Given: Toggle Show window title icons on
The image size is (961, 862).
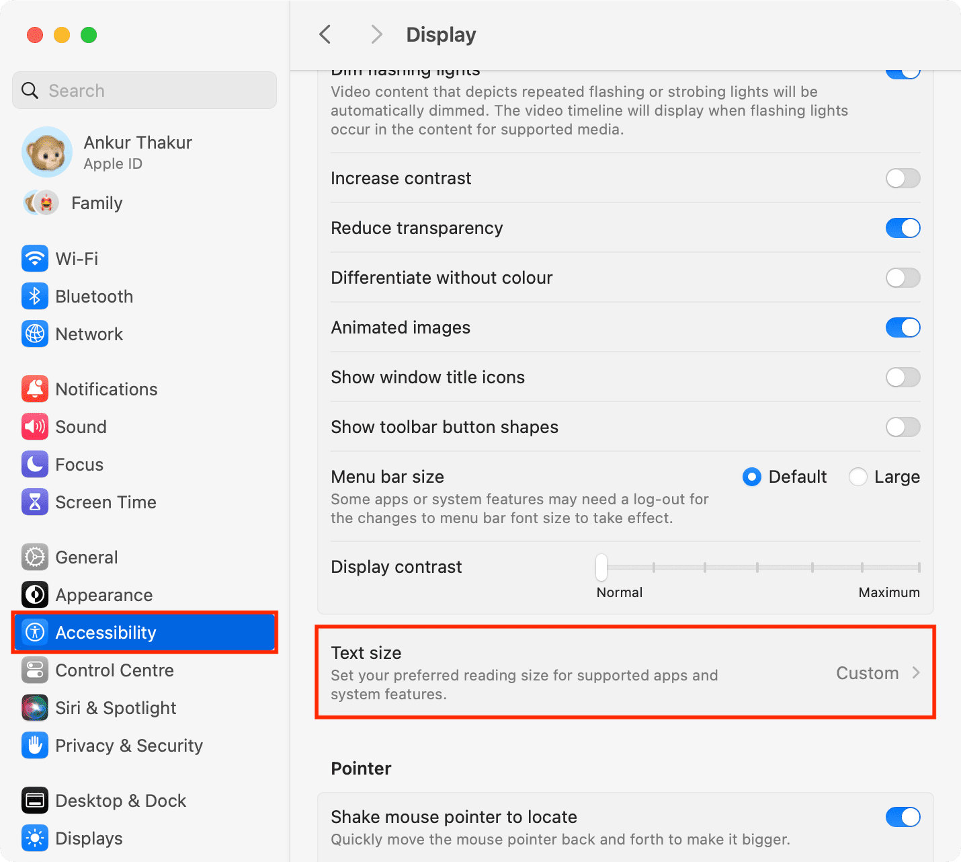Looking at the screenshot, I should pos(903,377).
